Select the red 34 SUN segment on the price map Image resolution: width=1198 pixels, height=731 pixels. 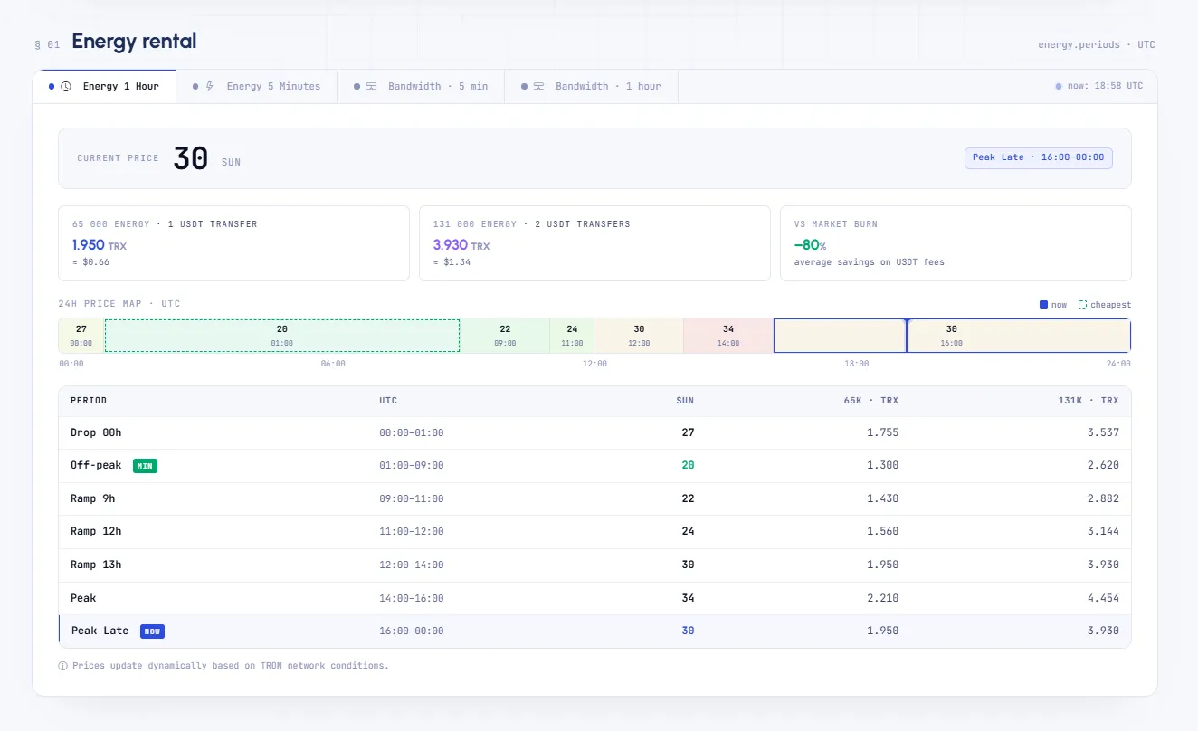728,336
